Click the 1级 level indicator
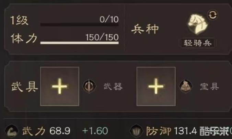Image resolution: width=232 pixels, height=139 pixels. [19, 20]
